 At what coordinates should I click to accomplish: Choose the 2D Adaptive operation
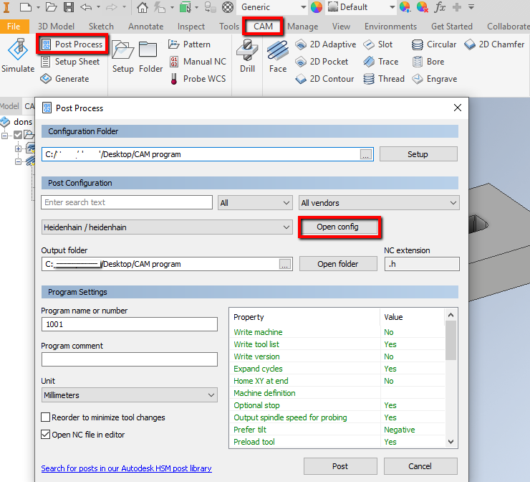325,44
